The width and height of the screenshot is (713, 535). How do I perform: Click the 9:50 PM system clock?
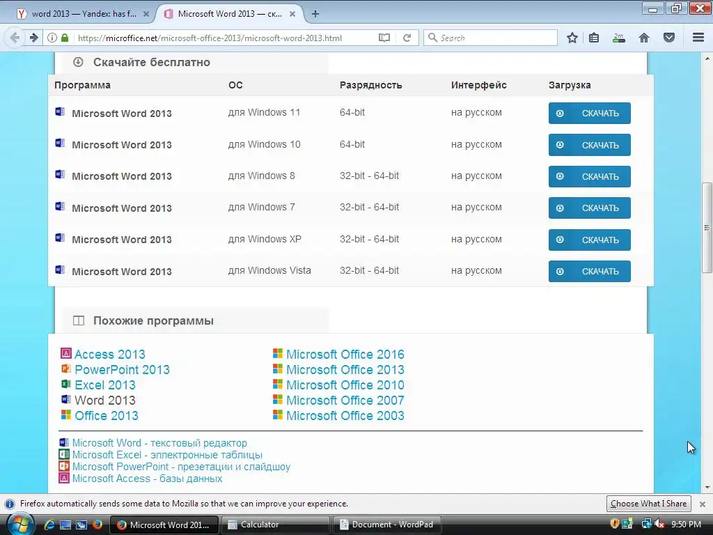coord(686,525)
